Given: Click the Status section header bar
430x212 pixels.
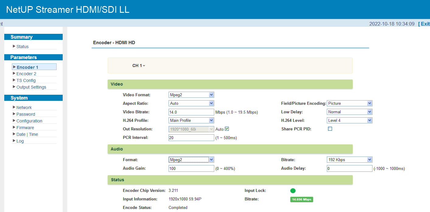Looking at the screenshot, I should tap(230, 180).
